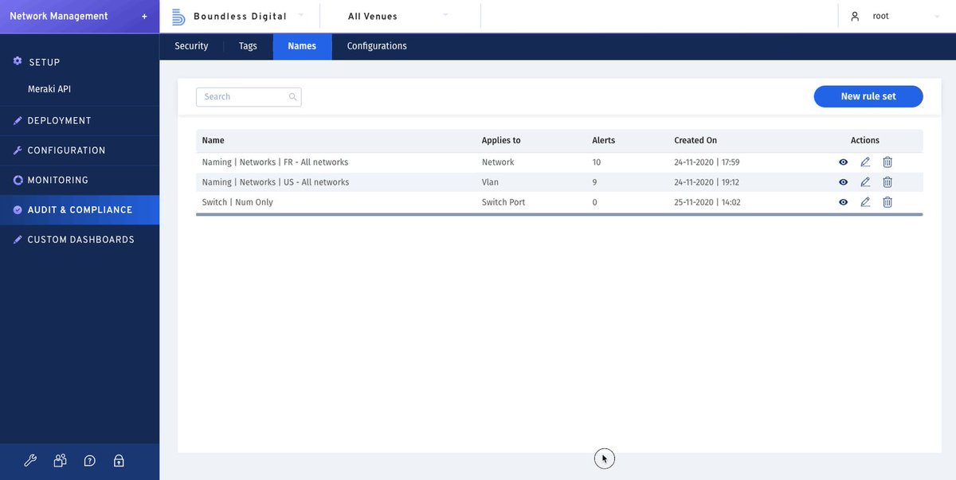The height and width of the screenshot is (480, 956).
Task: View the Switch Num Only rule set
Action: coord(843,202)
